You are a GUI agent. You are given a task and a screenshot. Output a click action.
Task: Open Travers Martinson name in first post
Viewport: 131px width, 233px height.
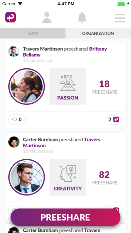pos(43,49)
